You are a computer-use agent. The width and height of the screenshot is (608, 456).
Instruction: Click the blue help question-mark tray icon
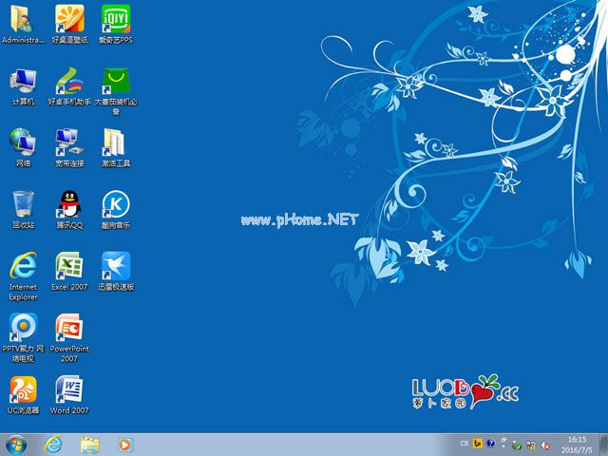coord(490,444)
